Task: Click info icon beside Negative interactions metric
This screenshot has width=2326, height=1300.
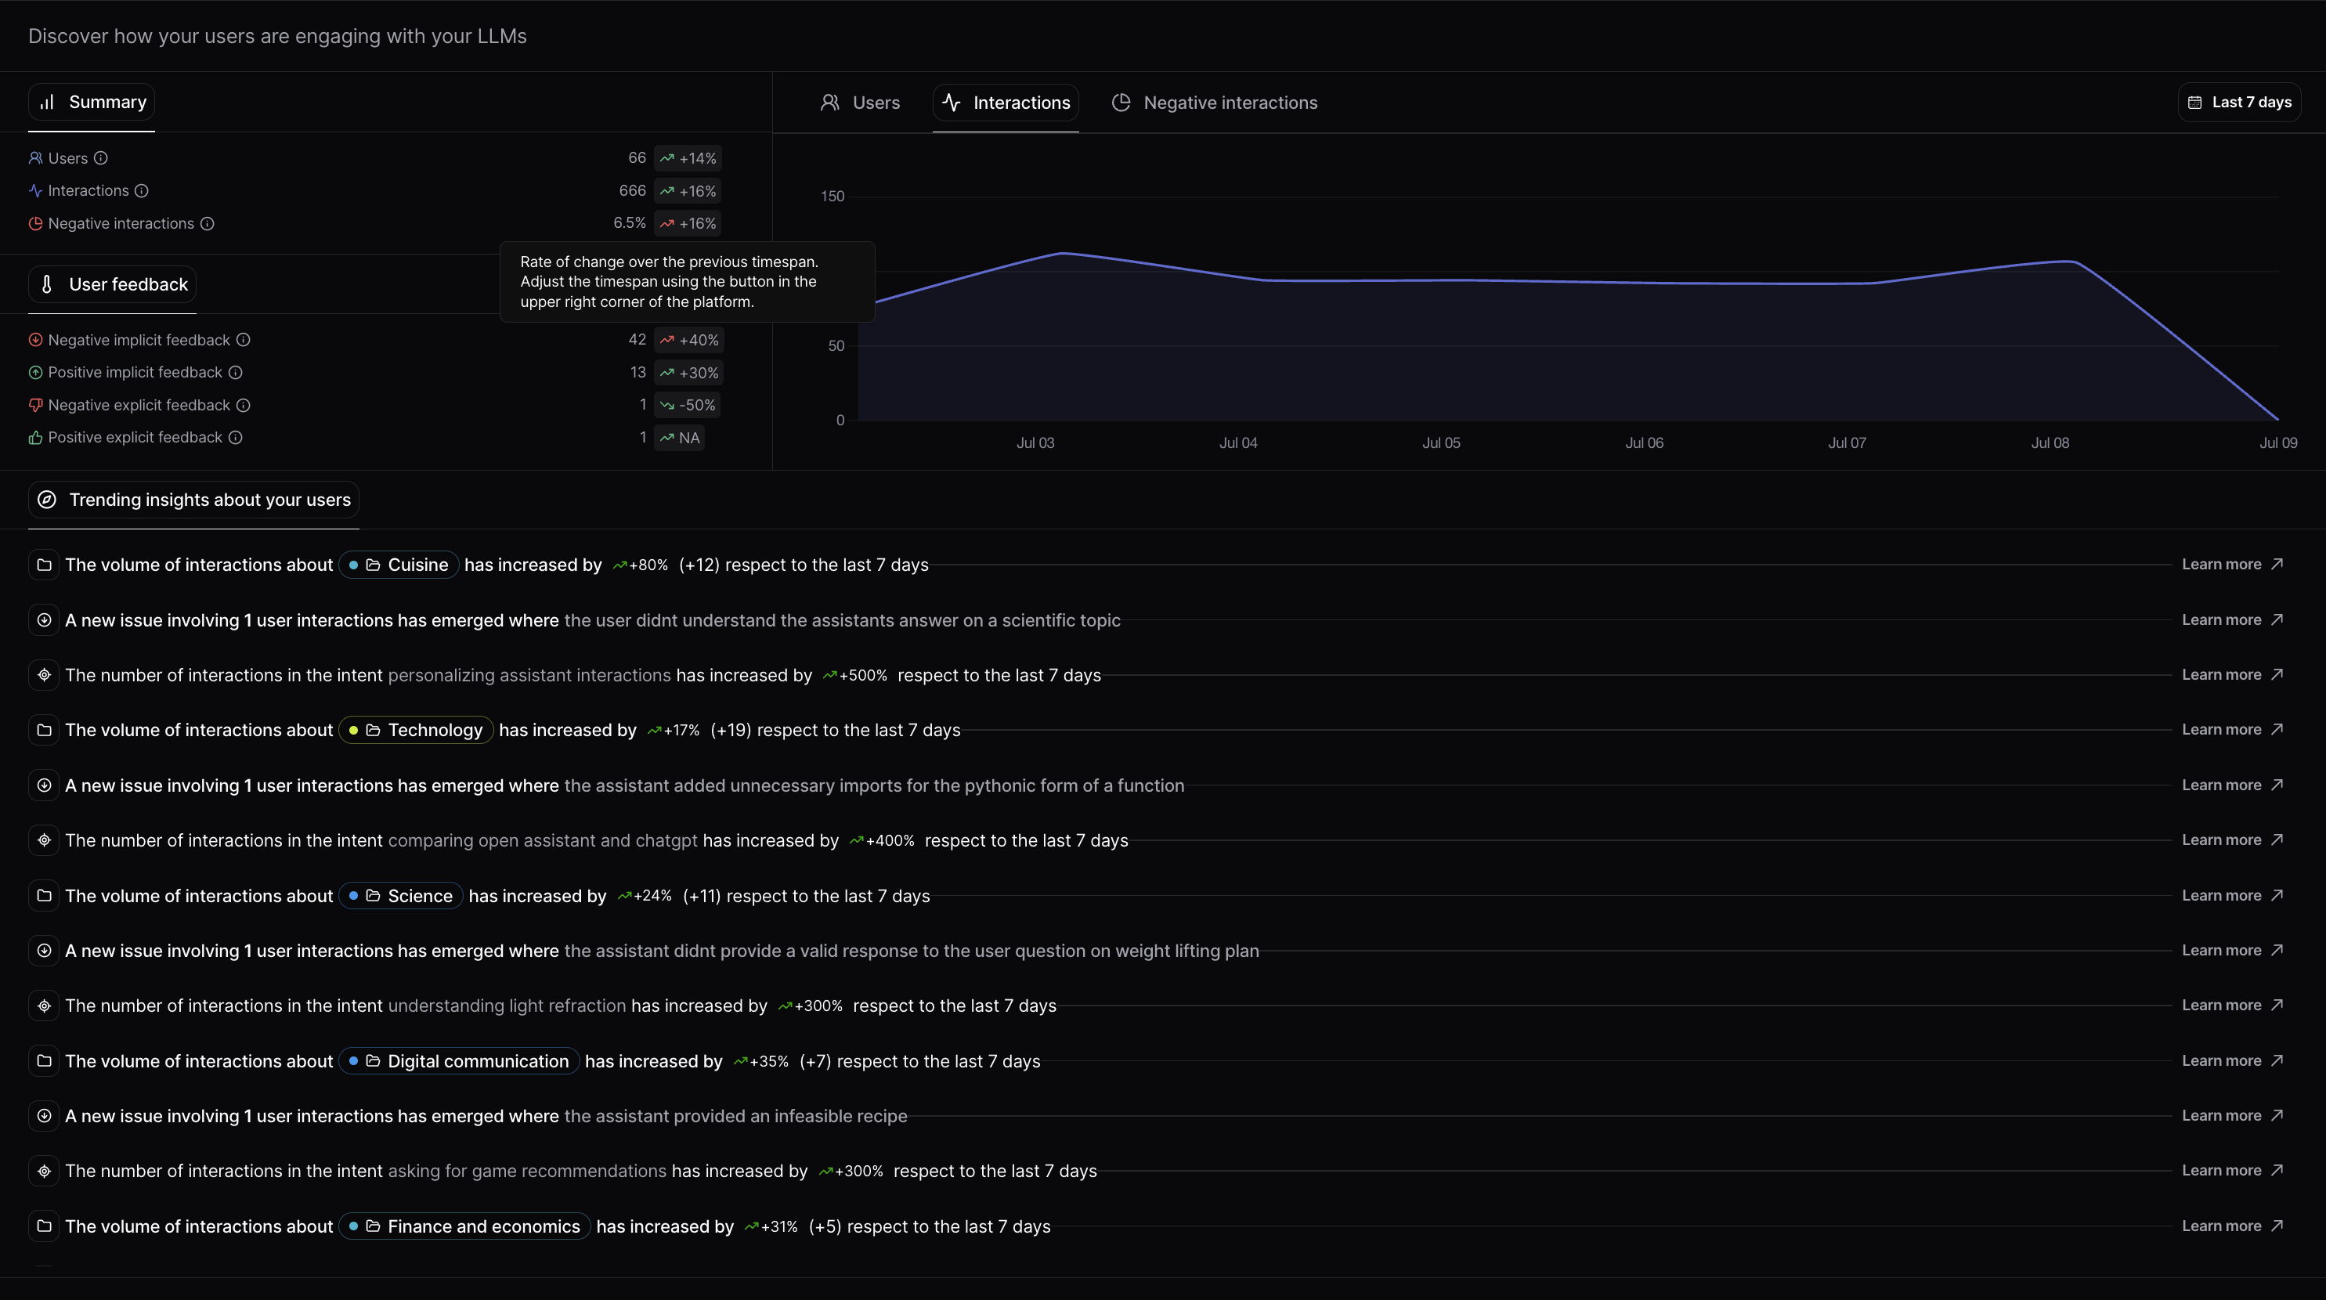Action: pos(207,224)
